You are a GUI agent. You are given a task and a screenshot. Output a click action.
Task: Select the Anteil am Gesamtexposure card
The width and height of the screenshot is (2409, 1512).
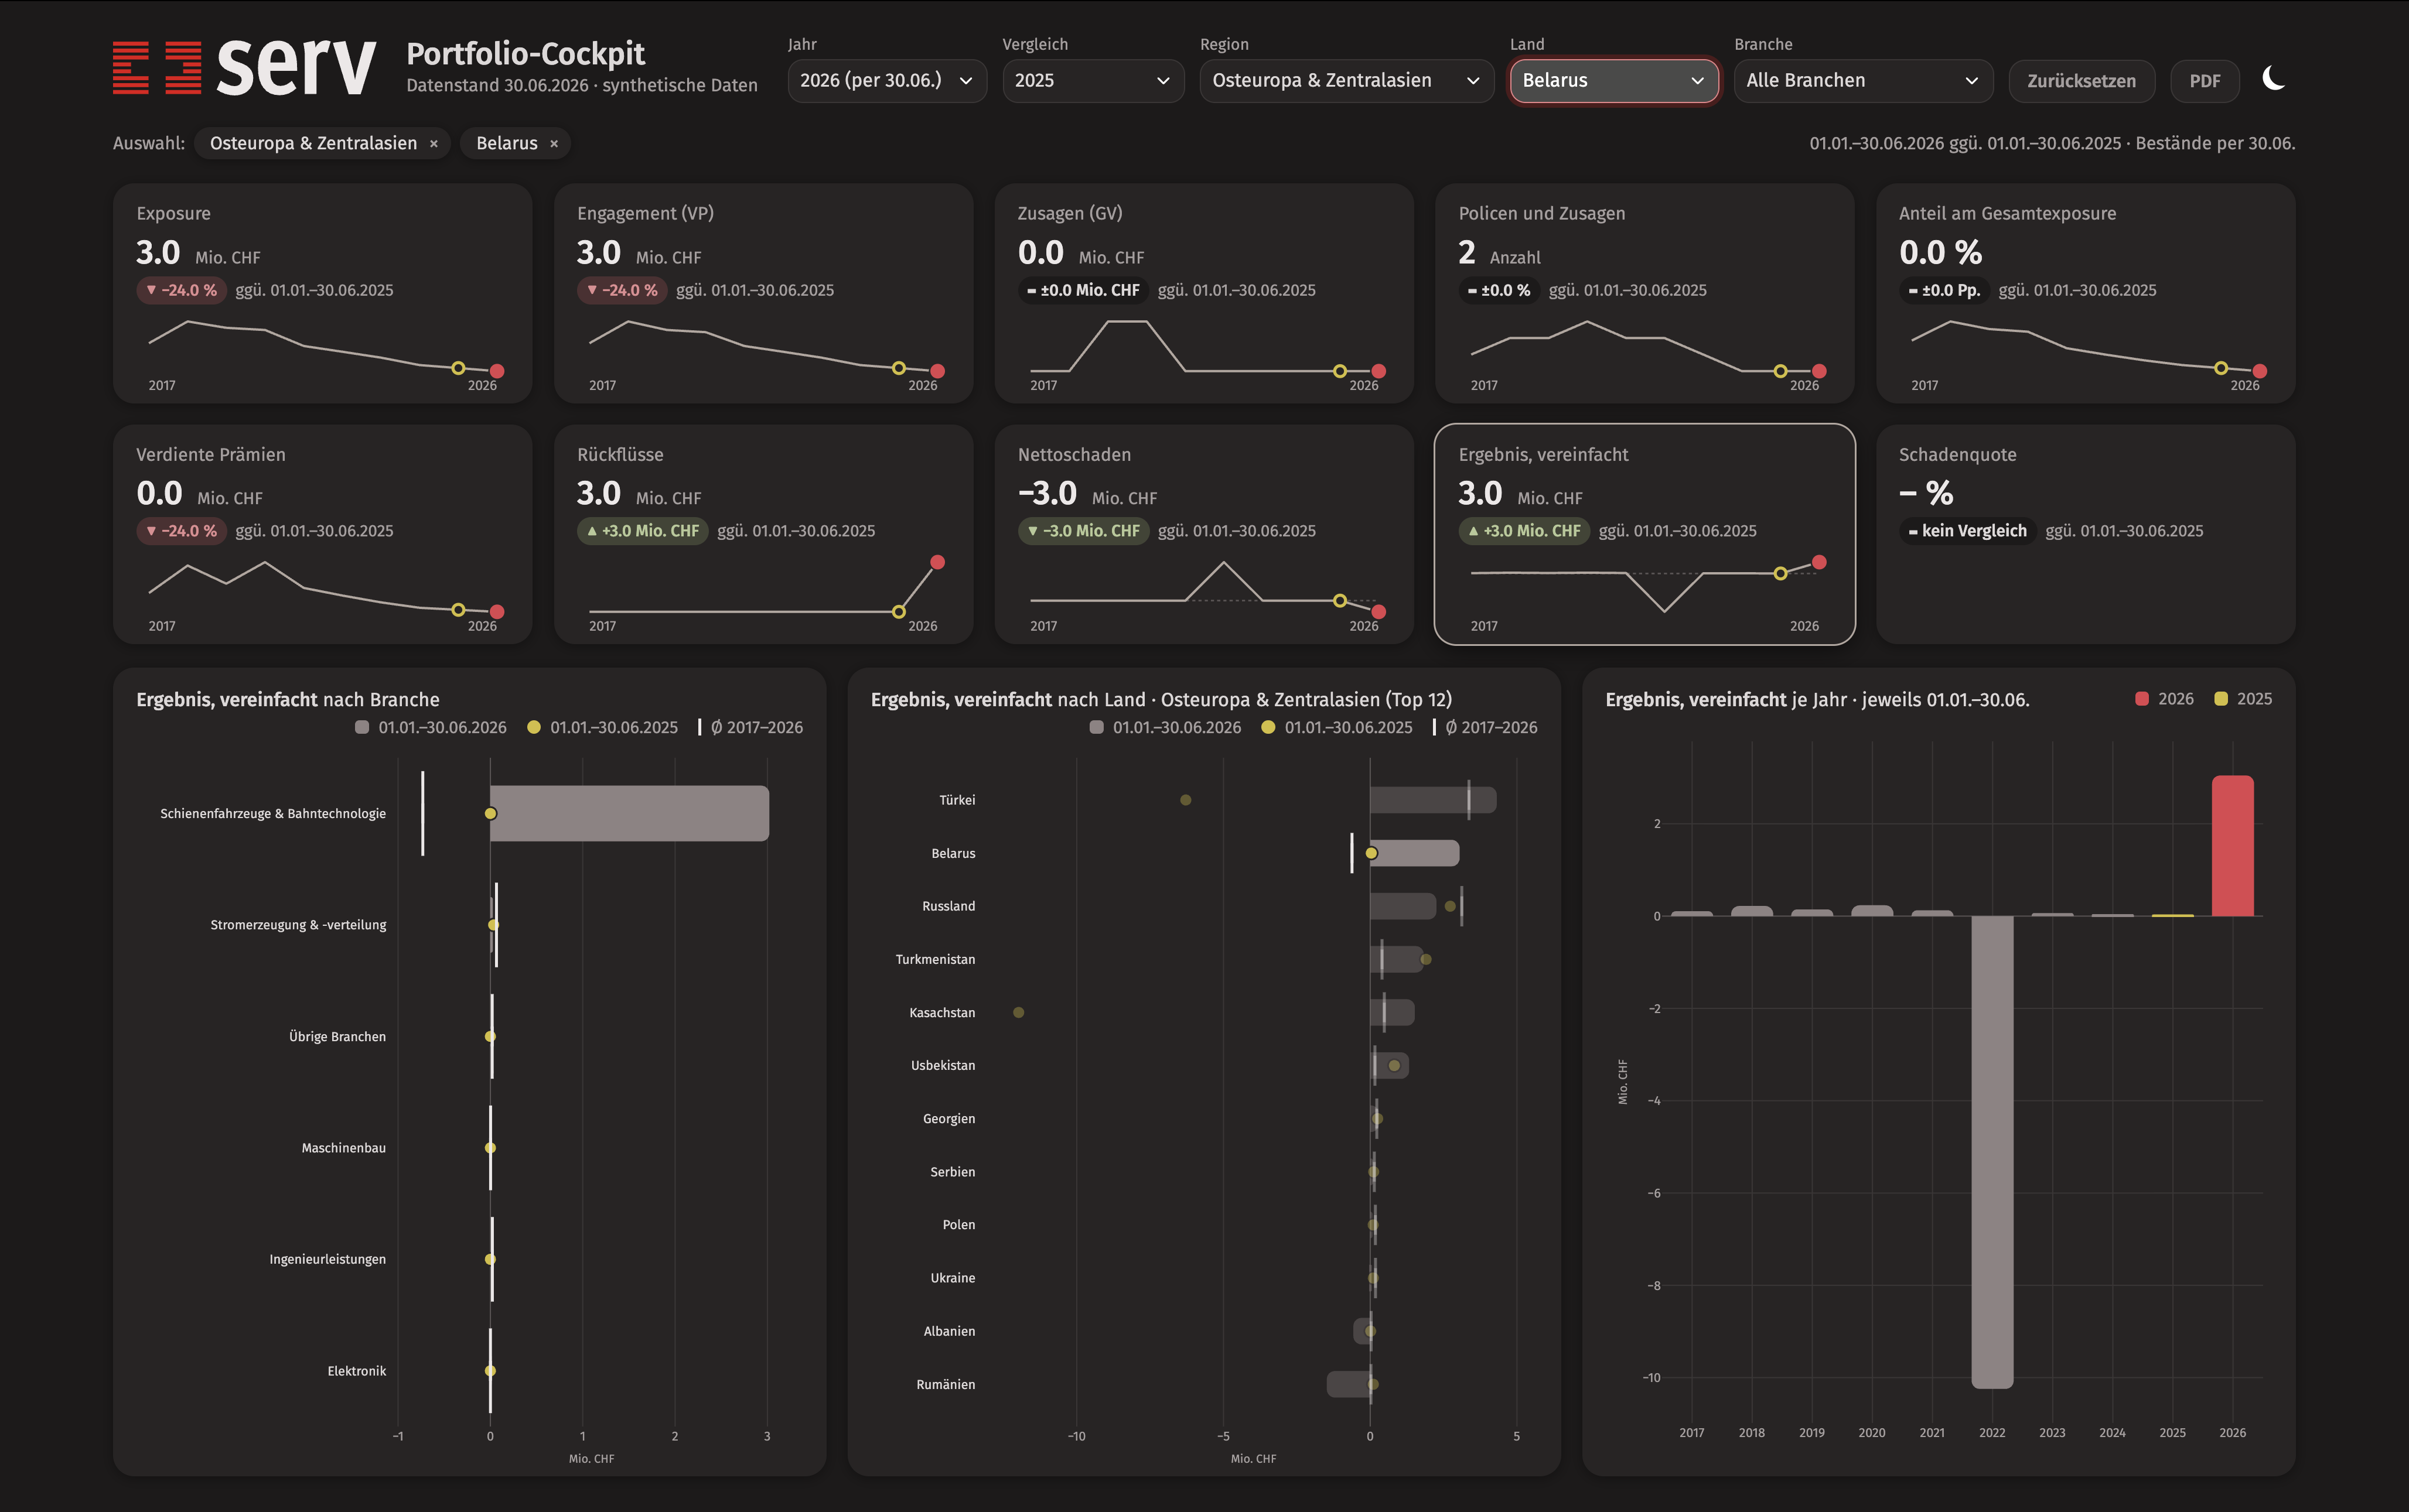pyautogui.click(x=2085, y=293)
